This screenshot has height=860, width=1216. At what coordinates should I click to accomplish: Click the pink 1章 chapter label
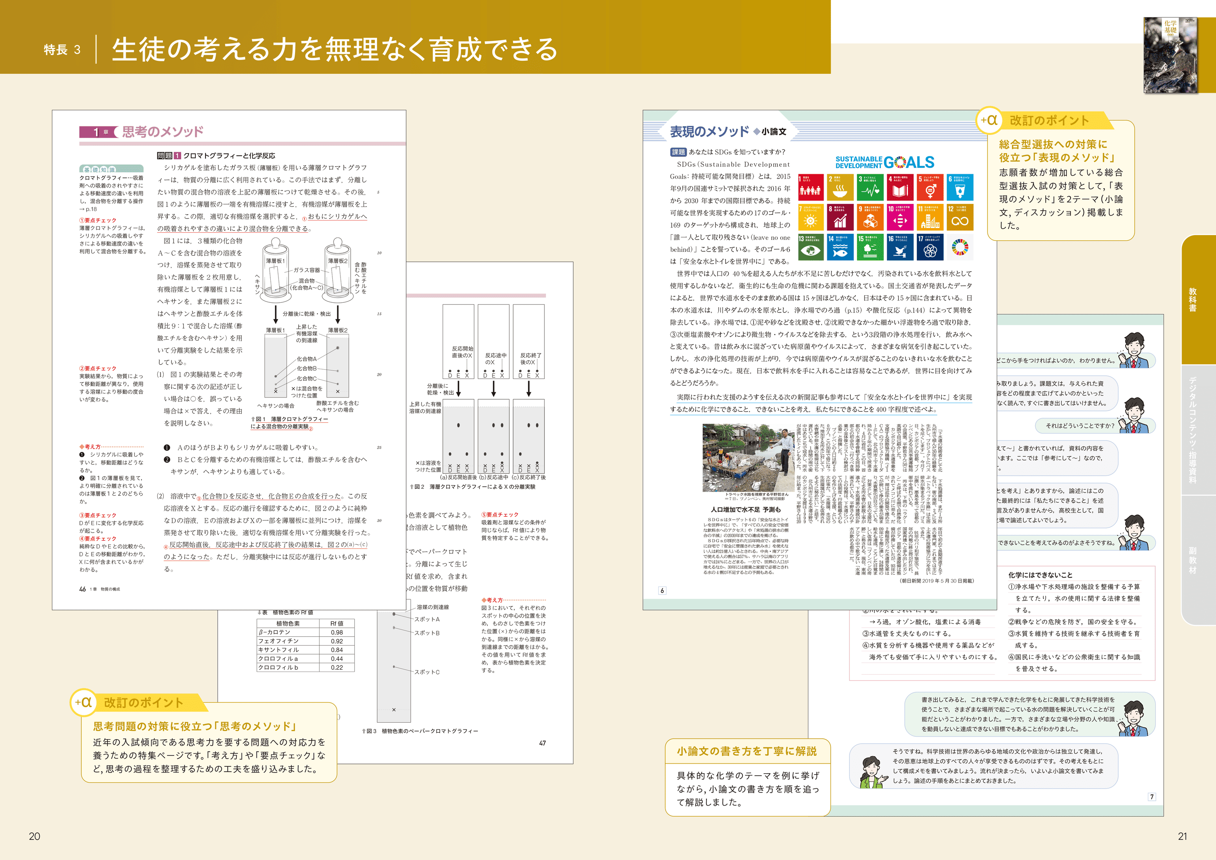pos(99,132)
